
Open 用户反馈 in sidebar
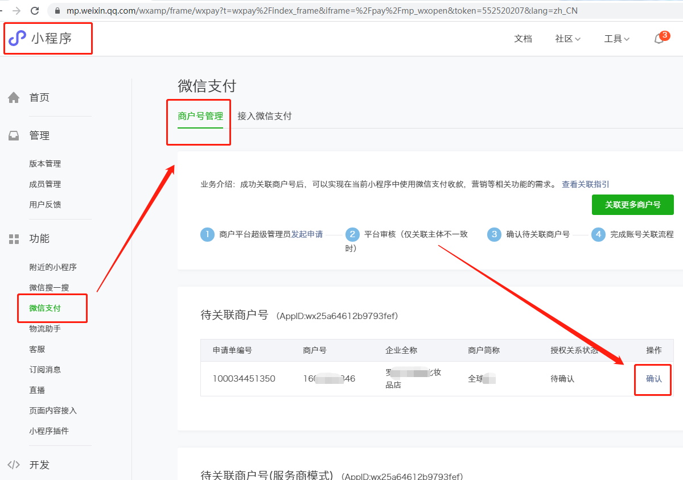pos(45,205)
